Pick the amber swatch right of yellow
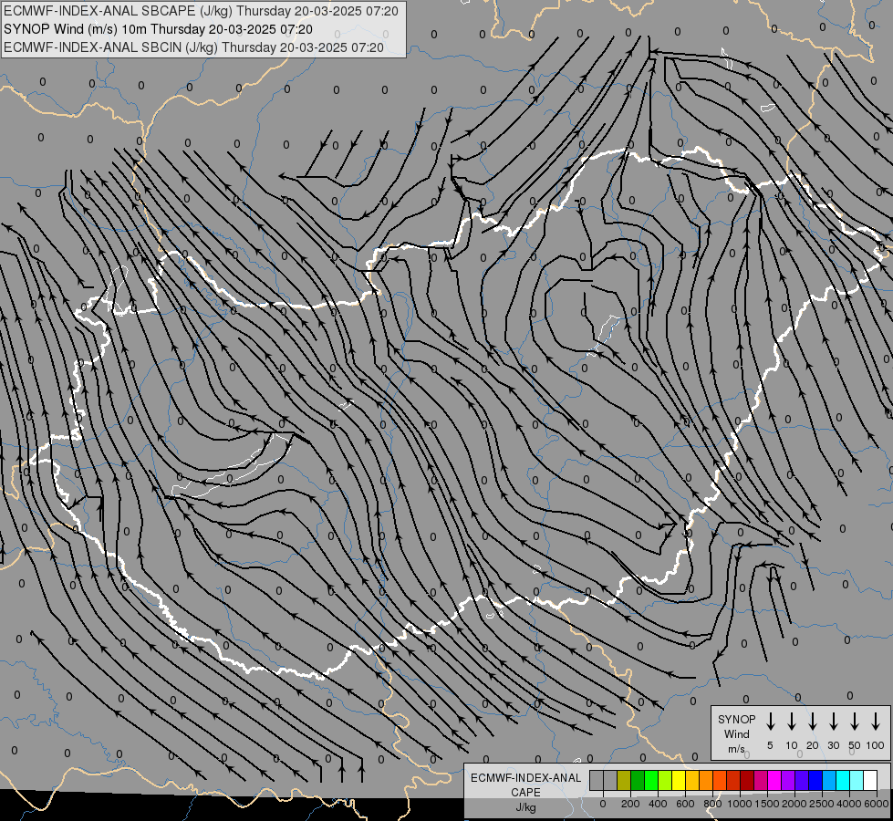893x821 pixels. [x=692, y=780]
